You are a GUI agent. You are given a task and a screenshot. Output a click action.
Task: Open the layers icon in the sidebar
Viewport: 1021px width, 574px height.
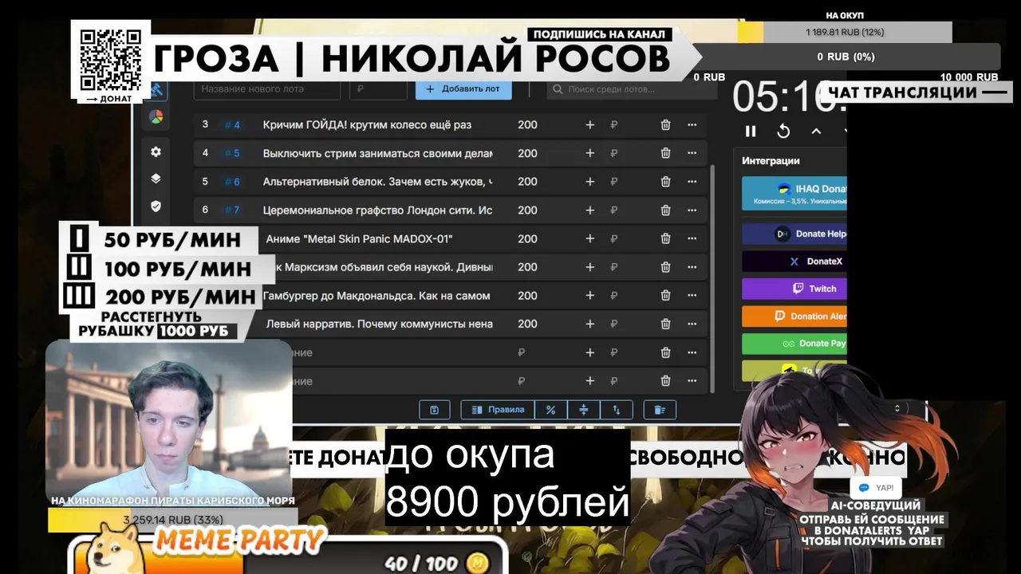tap(156, 179)
